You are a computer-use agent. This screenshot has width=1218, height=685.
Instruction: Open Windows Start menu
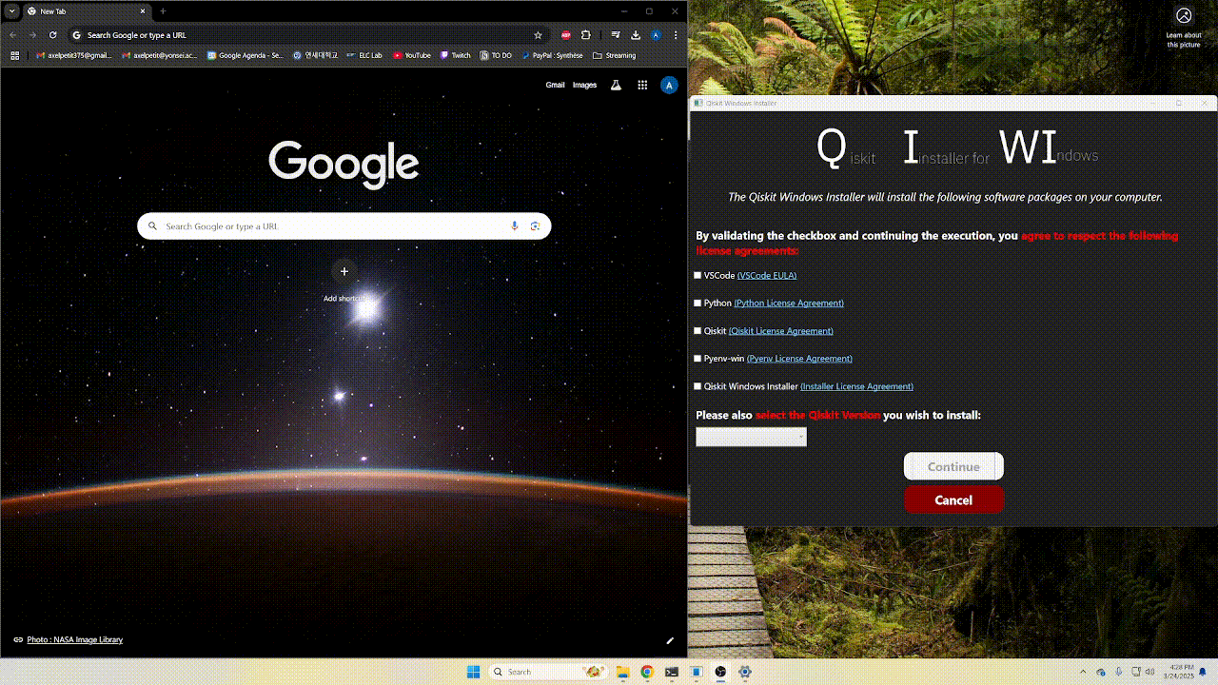pyautogui.click(x=474, y=672)
